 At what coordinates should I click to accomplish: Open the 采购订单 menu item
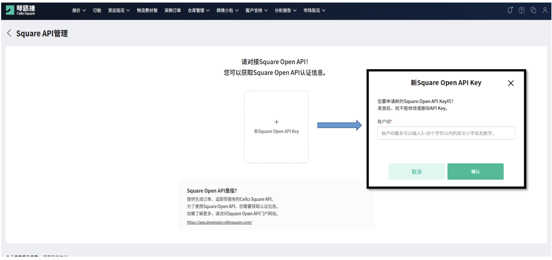[173, 10]
